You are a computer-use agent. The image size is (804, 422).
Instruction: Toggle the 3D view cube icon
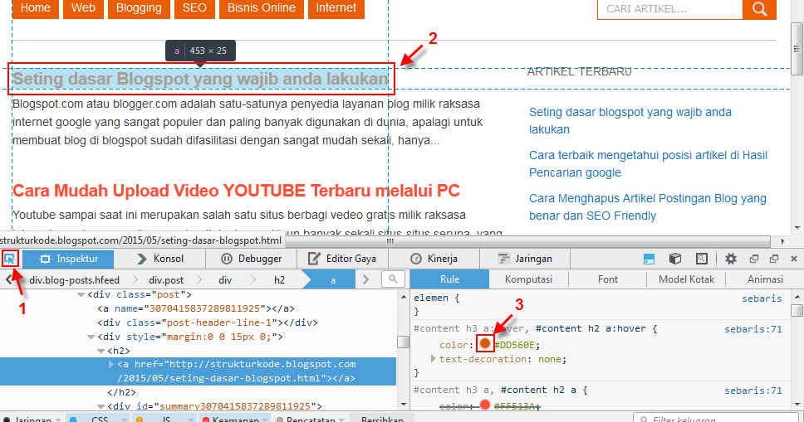(x=675, y=260)
